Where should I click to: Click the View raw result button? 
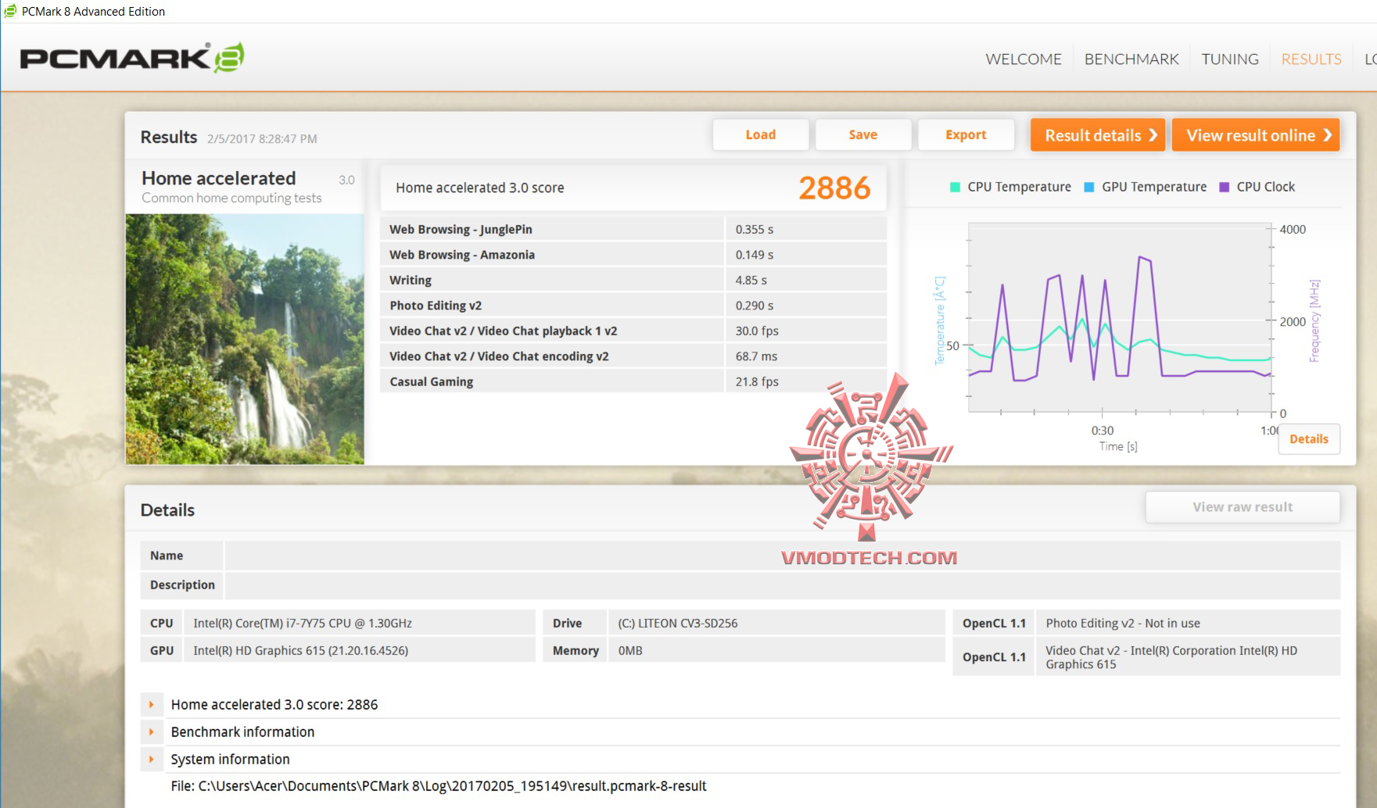pyautogui.click(x=1243, y=507)
